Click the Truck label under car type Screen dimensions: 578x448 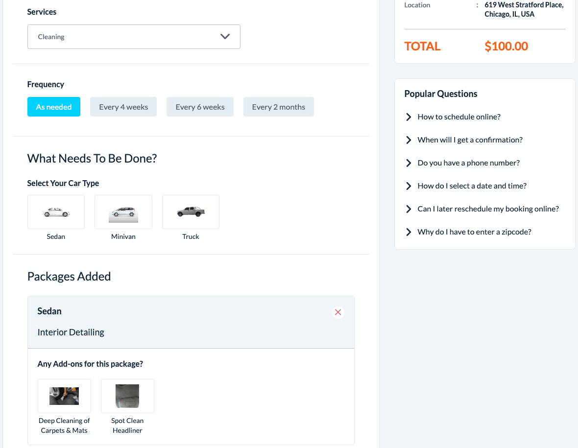[x=191, y=236]
